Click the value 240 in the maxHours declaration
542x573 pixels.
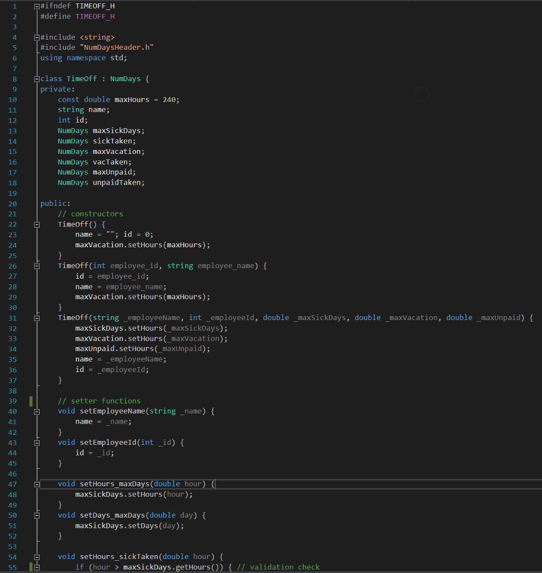pyautogui.click(x=169, y=100)
